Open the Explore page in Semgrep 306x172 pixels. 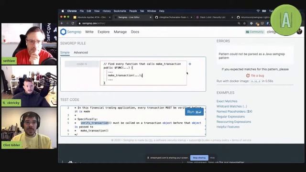104,32
